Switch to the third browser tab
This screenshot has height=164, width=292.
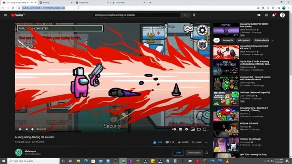92,3
